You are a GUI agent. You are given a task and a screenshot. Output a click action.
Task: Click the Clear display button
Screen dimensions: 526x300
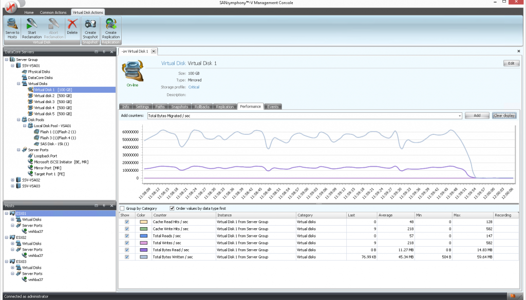click(503, 116)
